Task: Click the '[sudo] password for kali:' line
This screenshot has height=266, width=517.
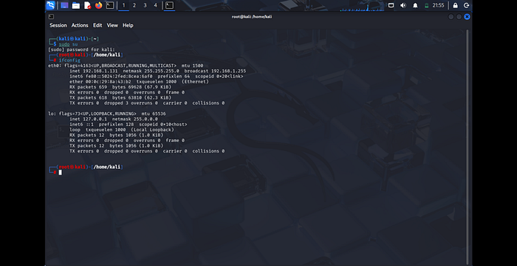Action: (x=81, y=49)
